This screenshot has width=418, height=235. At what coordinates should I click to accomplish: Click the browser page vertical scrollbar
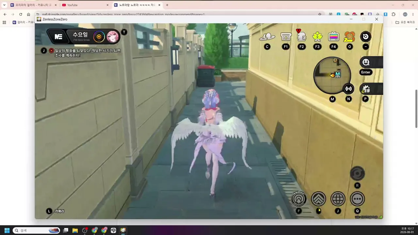(416, 109)
